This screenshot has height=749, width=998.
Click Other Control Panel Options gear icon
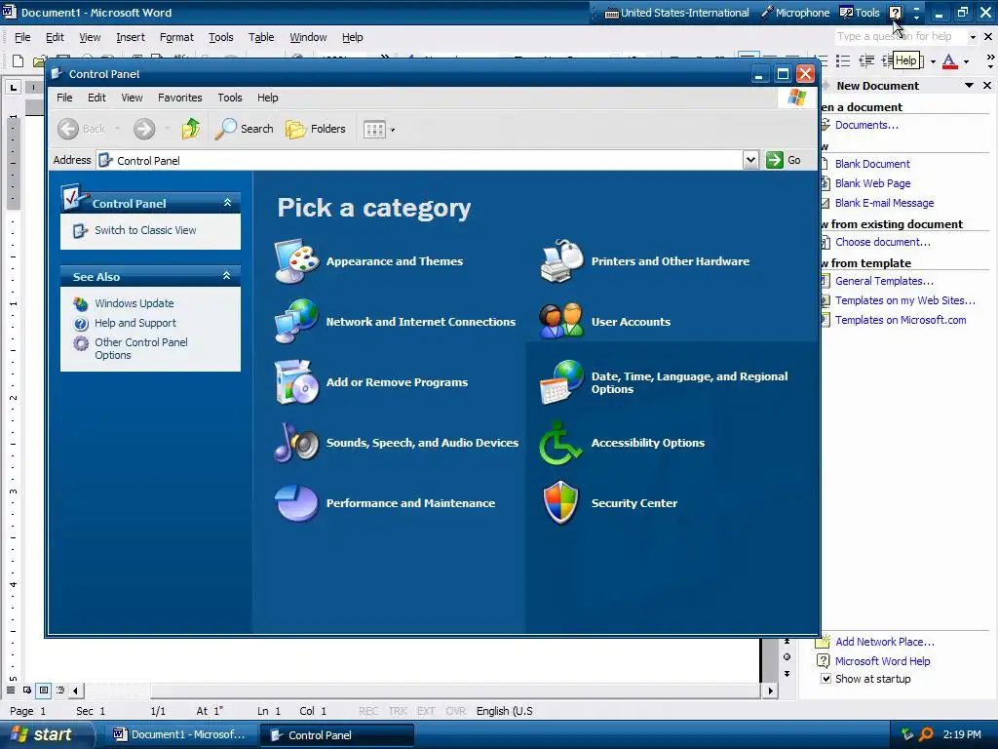tap(81, 344)
